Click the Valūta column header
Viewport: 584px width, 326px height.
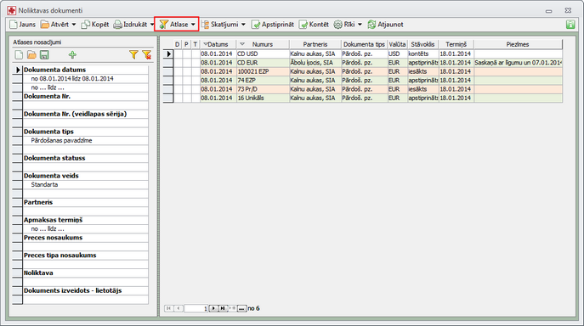397,44
